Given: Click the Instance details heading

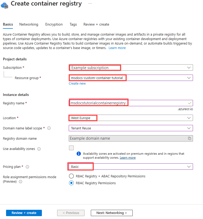Looking at the screenshot, I should tap(16, 95).
